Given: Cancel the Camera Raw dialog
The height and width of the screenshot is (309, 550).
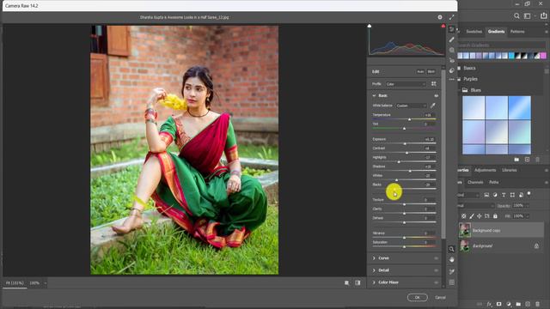Looking at the screenshot, I should [440, 298].
